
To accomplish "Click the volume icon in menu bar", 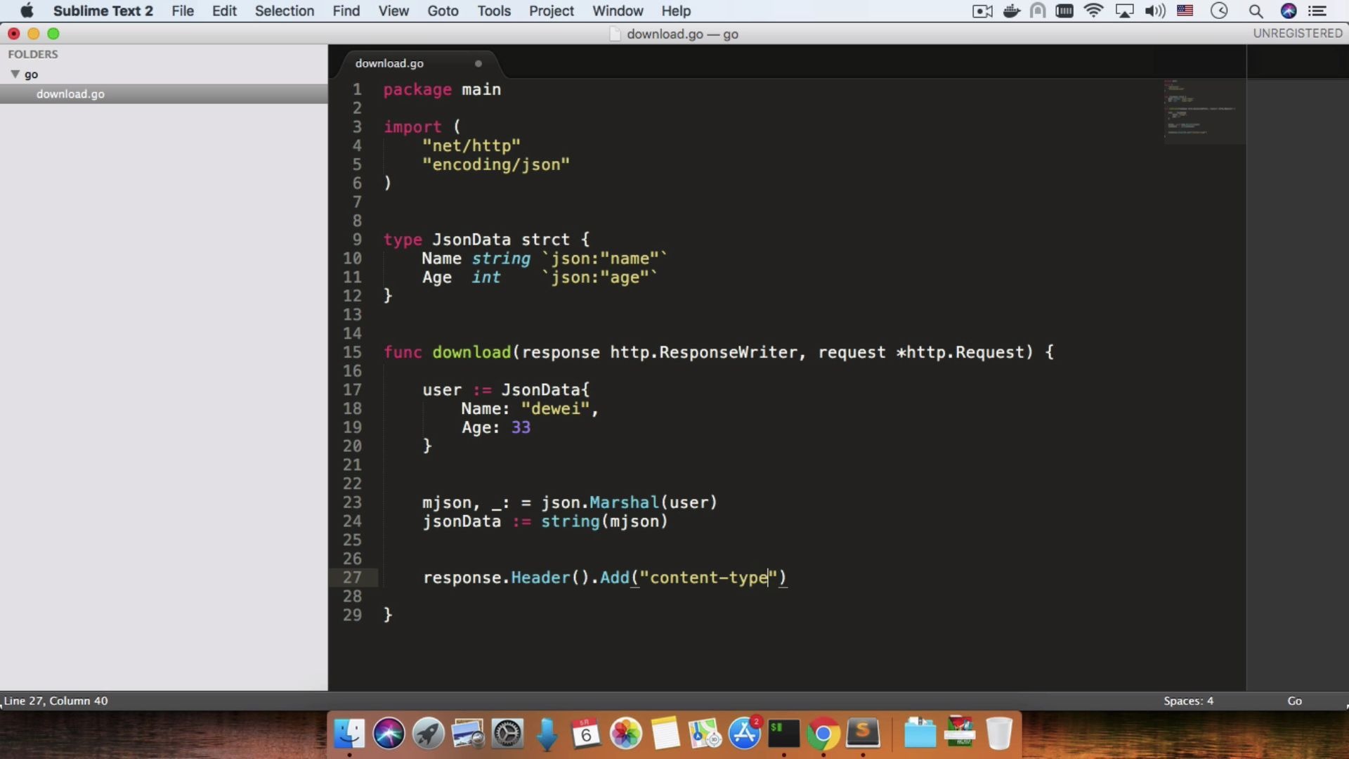I will [x=1154, y=11].
